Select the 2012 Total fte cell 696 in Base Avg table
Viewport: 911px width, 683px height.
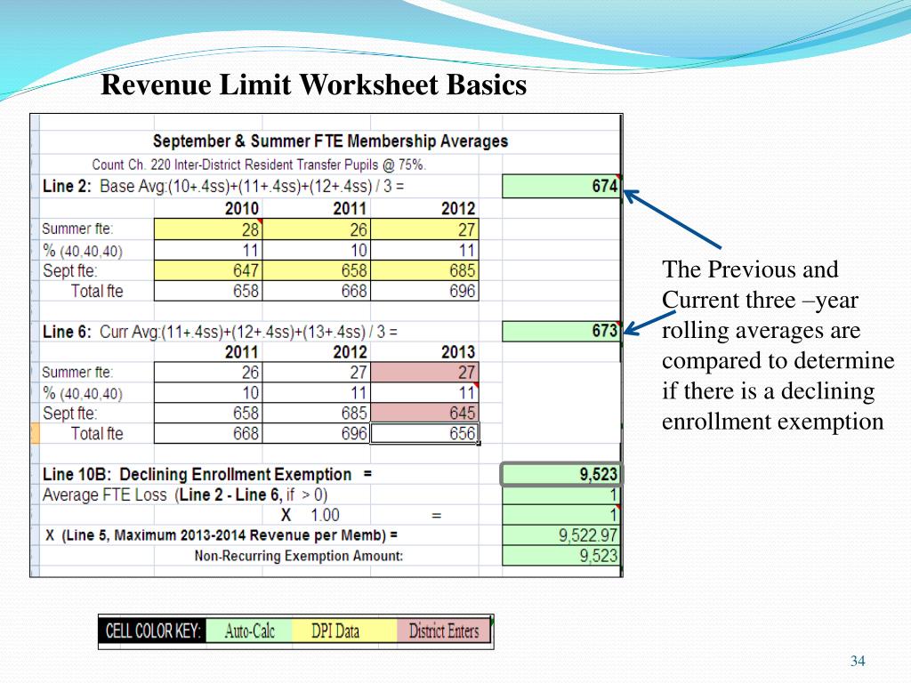pyautogui.click(x=424, y=291)
